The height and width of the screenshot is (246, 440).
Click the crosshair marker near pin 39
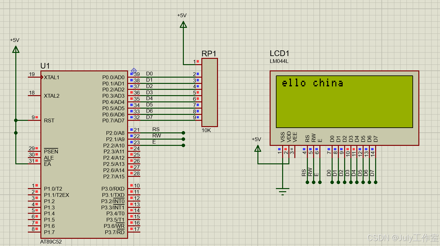134,71
